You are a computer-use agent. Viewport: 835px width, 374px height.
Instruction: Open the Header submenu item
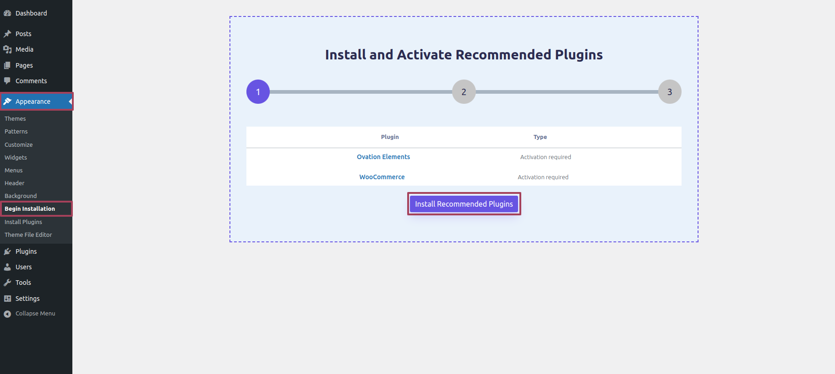[x=15, y=183]
